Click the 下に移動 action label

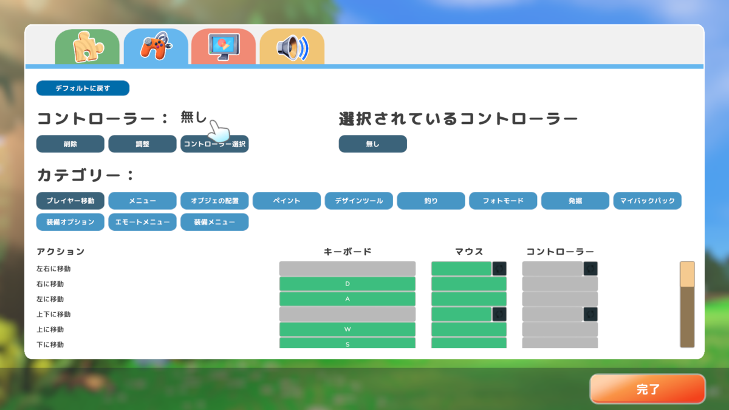click(50, 344)
